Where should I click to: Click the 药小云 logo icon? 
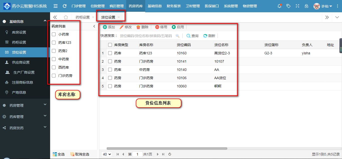[x=7, y=6]
